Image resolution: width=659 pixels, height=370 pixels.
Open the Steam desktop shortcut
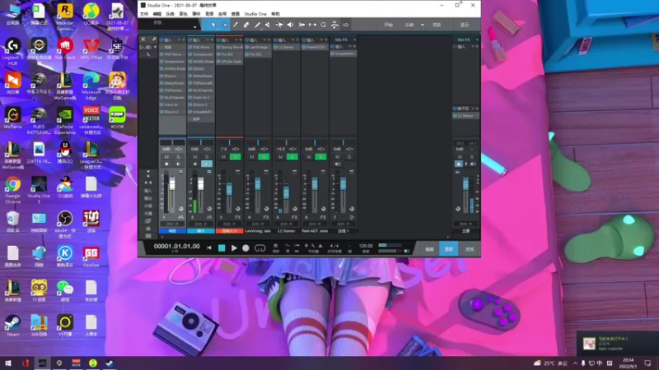pos(12,326)
